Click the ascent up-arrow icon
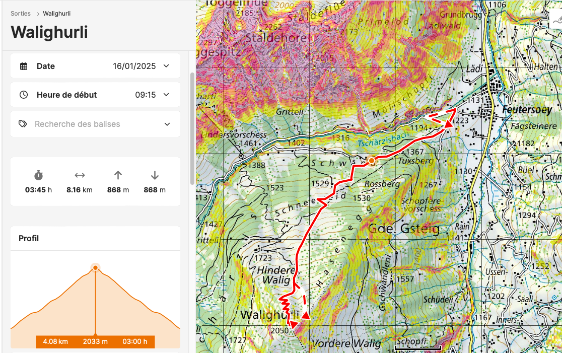562x353 pixels. point(118,175)
